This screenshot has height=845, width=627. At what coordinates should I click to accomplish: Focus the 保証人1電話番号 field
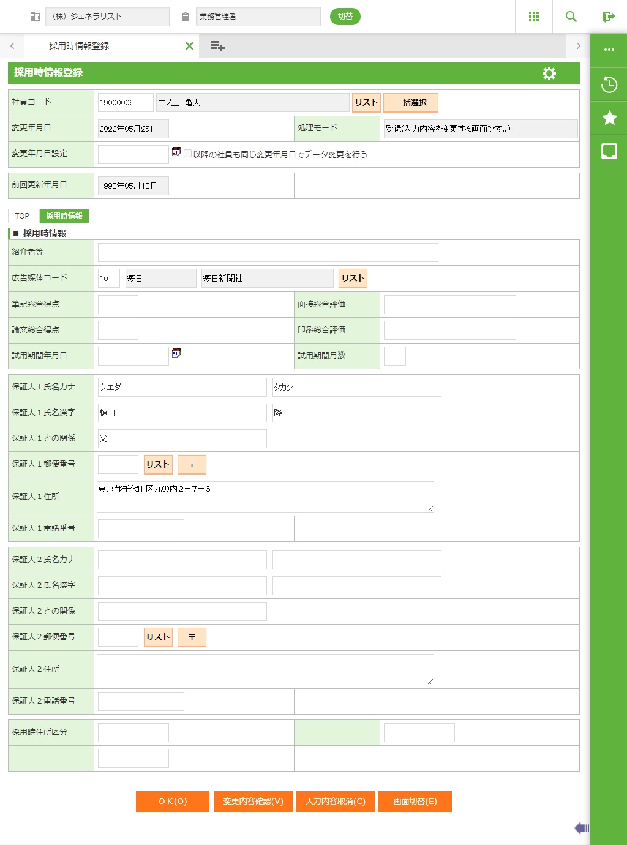pos(141,529)
